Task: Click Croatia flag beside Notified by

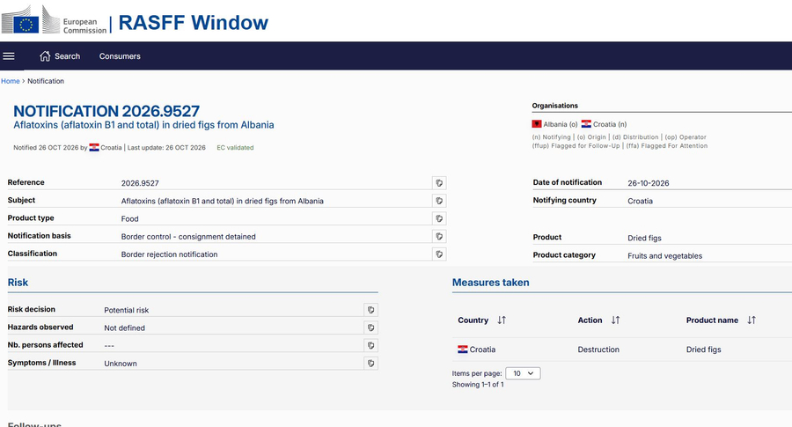Action: tap(94, 148)
